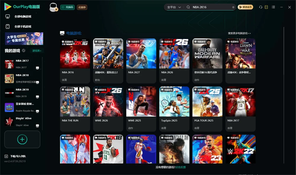Select NBA 2K17 in my games list
The height and width of the screenshot is (175, 296).
tap(22, 64)
